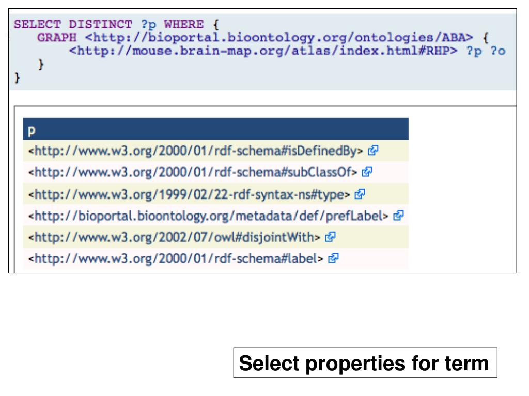Click the Select properties for term caption
Image resolution: width=529 pixels, height=396 pixels.
coord(365,363)
